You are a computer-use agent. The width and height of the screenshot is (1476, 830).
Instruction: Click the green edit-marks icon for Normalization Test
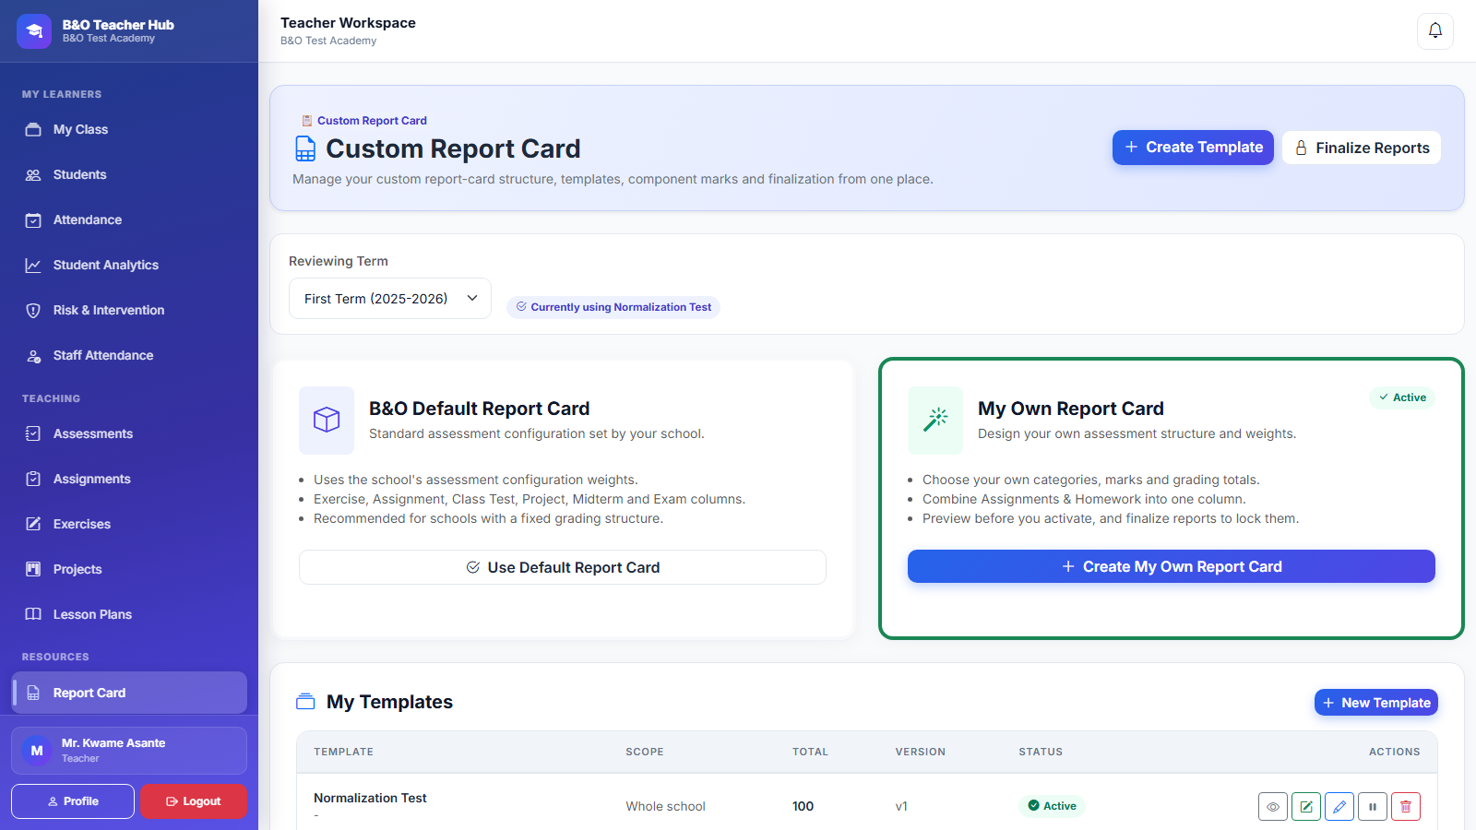(1306, 806)
